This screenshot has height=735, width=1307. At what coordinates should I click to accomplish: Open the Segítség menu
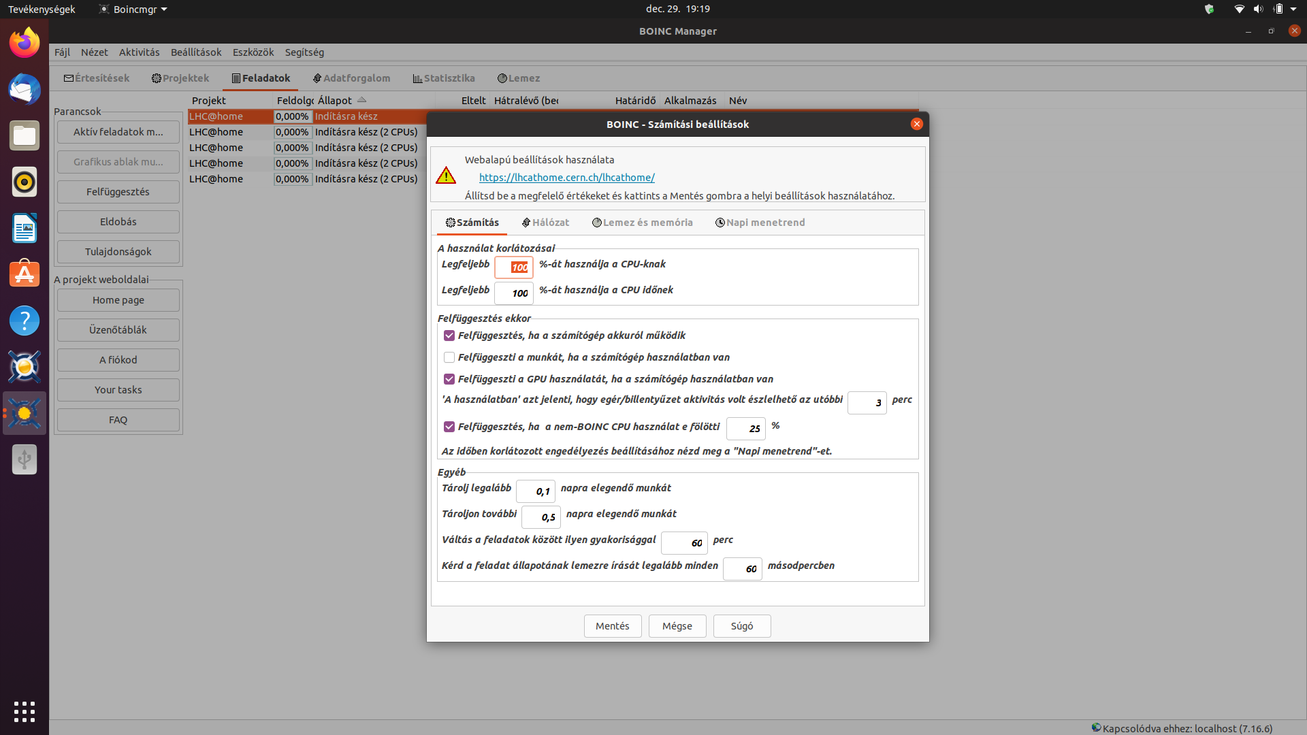304,52
